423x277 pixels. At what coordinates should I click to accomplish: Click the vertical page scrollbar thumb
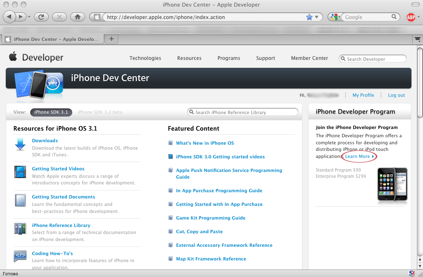coord(420,82)
